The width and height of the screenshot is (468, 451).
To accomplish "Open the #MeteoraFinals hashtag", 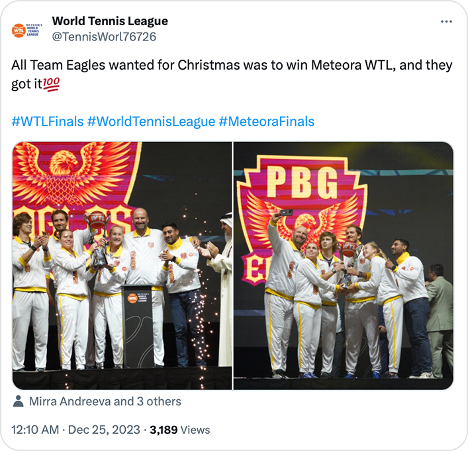I will 267,122.
